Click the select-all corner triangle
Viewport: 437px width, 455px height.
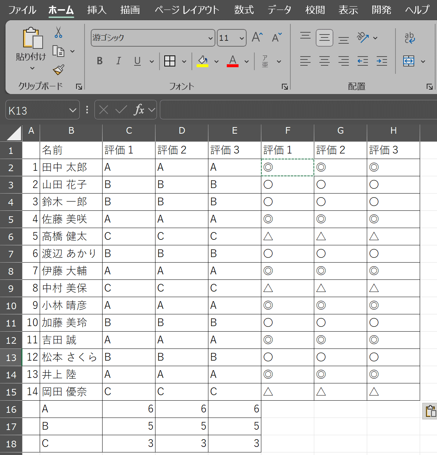[x=14, y=133]
